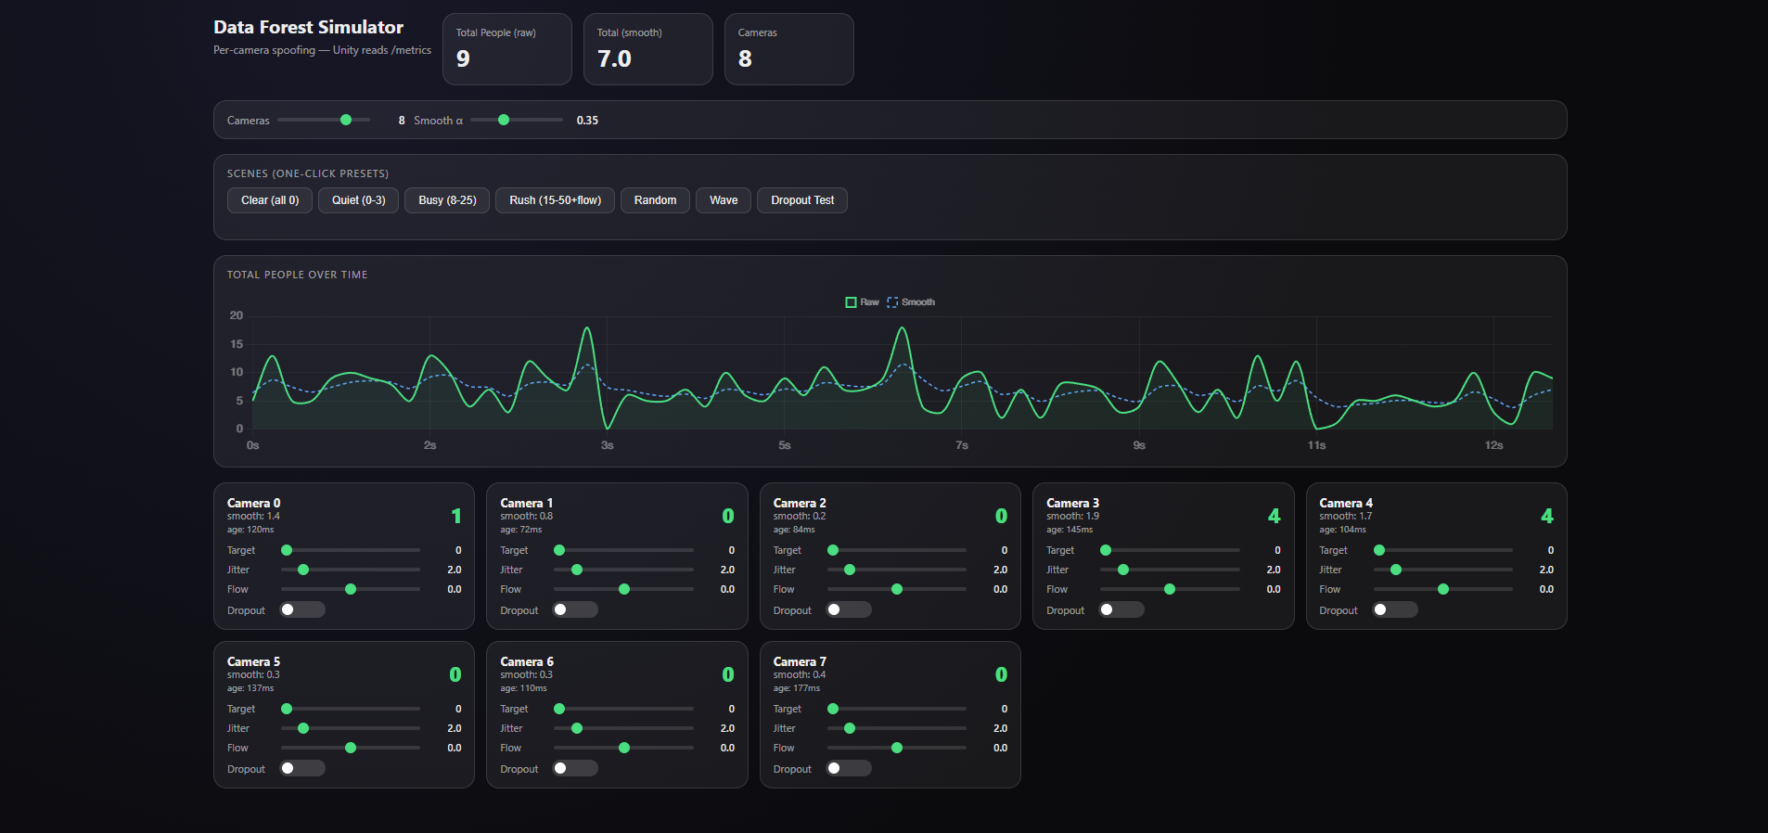Apply the Clear (all 0) preset
The height and width of the screenshot is (833, 1768).
click(x=270, y=200)
